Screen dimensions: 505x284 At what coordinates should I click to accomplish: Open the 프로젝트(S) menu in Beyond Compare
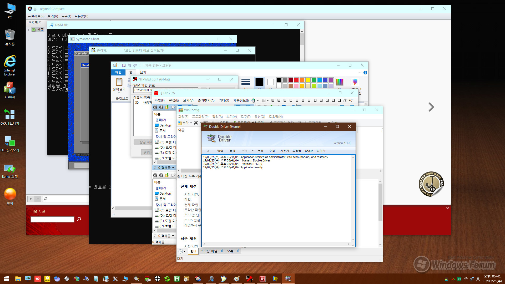36,16
